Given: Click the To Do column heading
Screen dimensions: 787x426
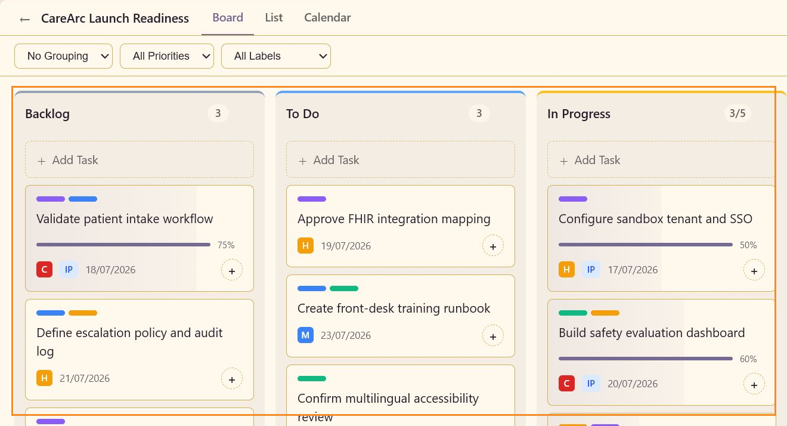Looking at the screenshot, I should [303, 114].
